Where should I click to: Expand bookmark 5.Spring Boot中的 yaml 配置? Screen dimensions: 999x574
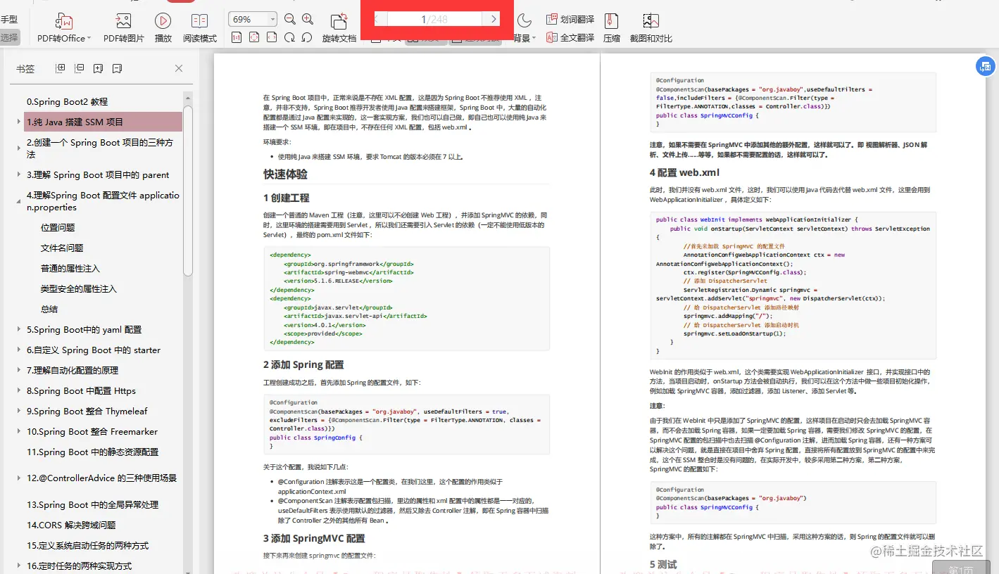pyautogui.click(x=18, y=329)
